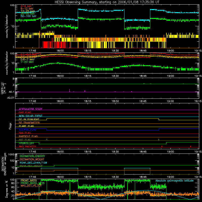Click the 19:00 tick under the Flags panel

[x=170, y=152]
